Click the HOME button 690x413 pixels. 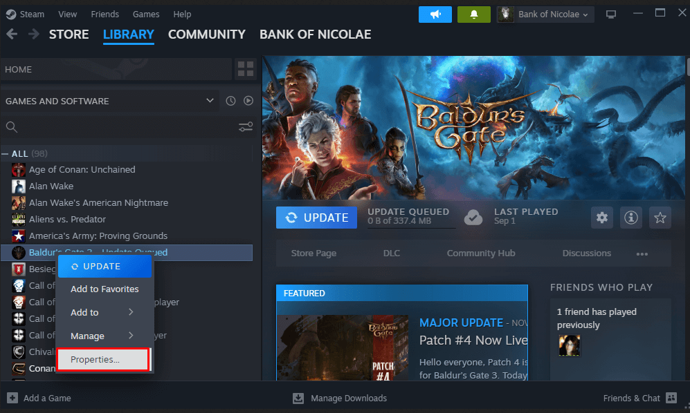pyautogui.click(x=116, y=70)
